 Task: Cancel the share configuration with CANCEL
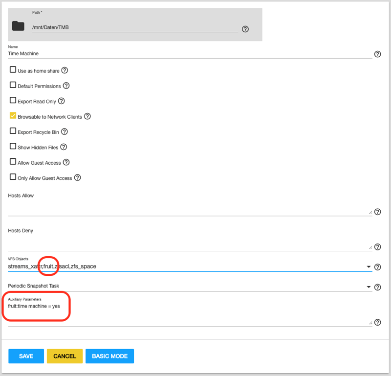[x=65, y=356]
